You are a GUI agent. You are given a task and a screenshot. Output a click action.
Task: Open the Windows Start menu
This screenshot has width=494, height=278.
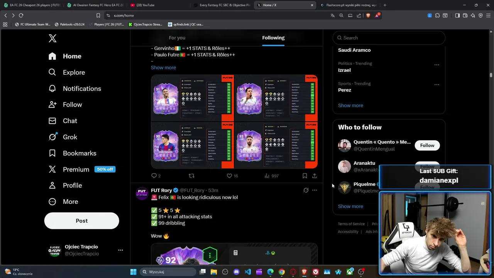(x=133, y=272)
